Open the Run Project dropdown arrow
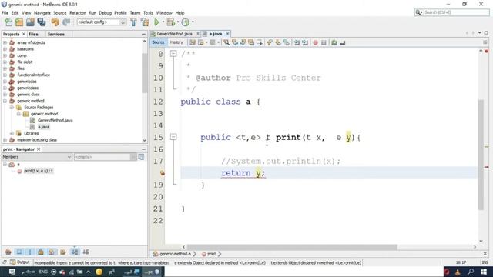 [163, 22]
